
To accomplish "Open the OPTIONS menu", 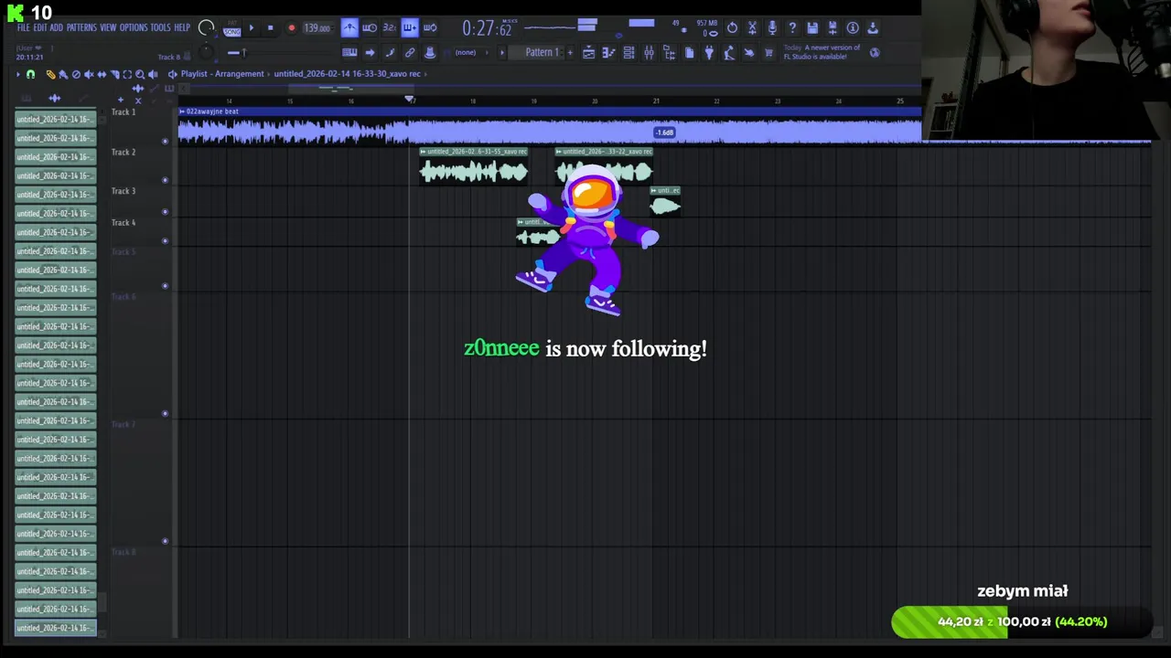I will pos(134,27).
